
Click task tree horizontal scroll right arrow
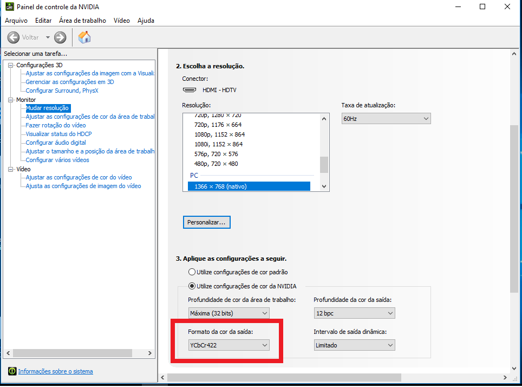(x=150, y=353)
